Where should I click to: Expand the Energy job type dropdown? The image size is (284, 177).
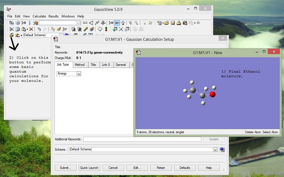(x=79, y=74)
